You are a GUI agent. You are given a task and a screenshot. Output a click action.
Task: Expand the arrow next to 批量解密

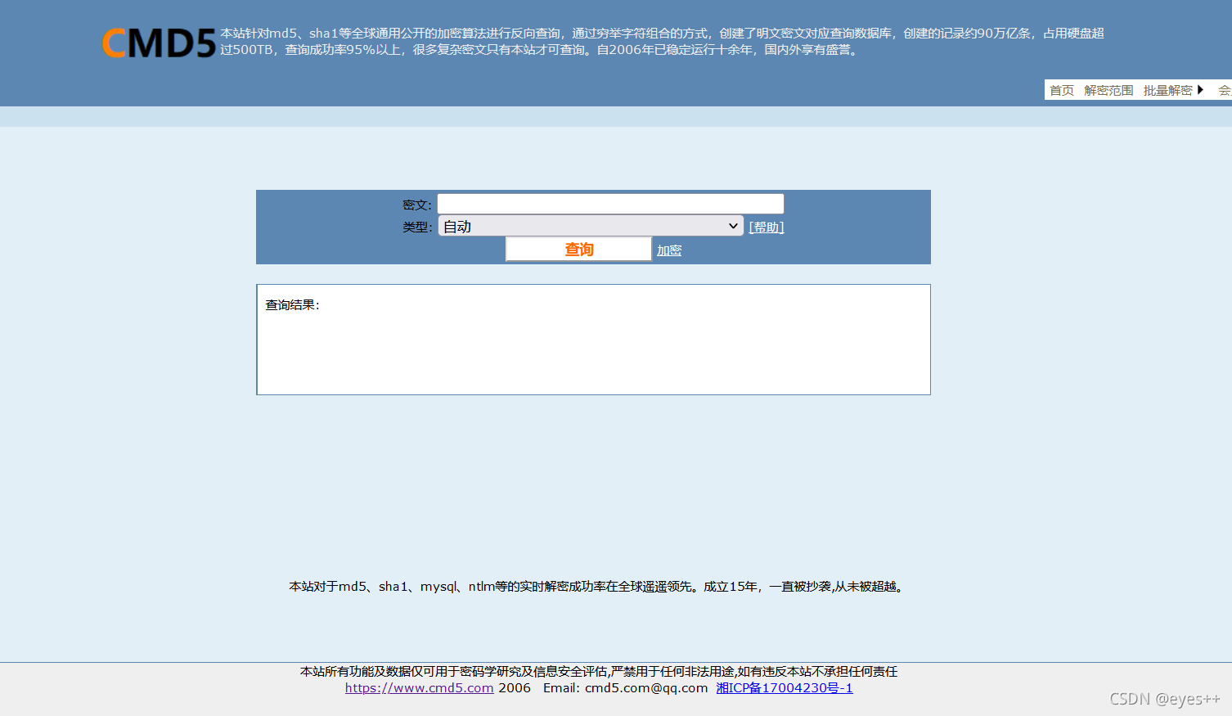pyautogui.click(x=1200, y=90)
